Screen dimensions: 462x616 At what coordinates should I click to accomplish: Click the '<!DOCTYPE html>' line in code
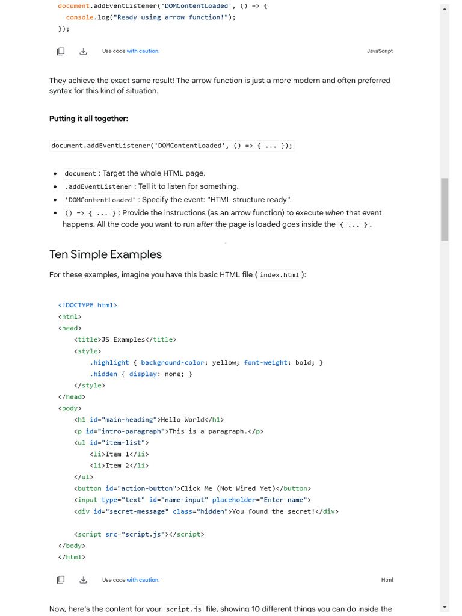[x=88, y=306]
